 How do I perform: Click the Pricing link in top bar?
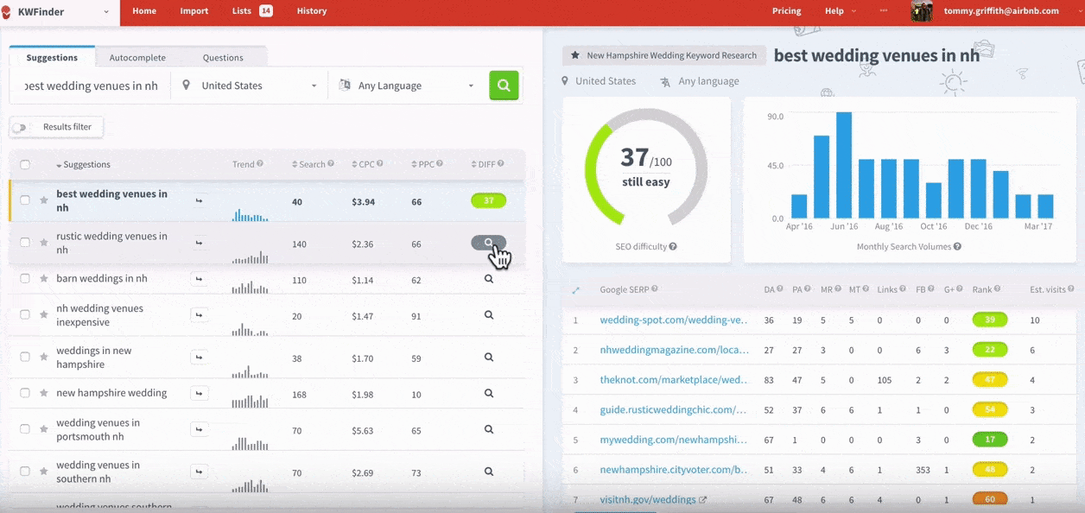[786, 11]
